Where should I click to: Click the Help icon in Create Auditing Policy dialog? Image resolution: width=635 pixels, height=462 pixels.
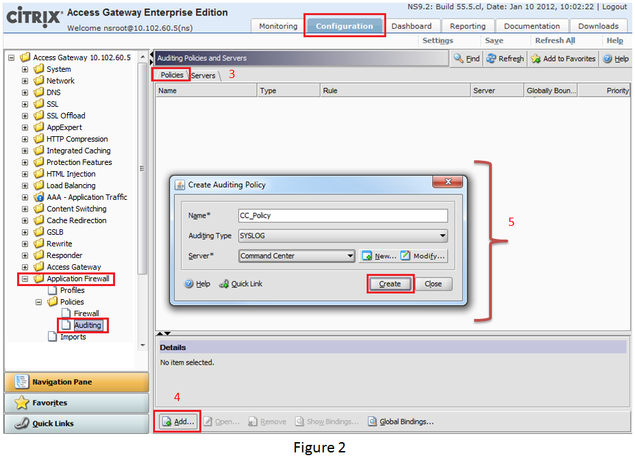[189, 284]
